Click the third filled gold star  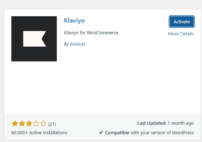pos(29,124)
